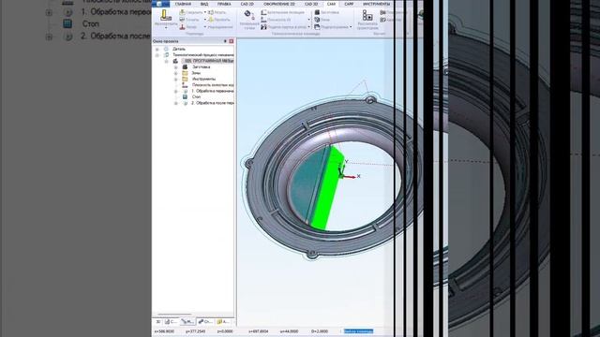
Task: Click the x coordinate value in status bar
Action: [x=164, y=331]
